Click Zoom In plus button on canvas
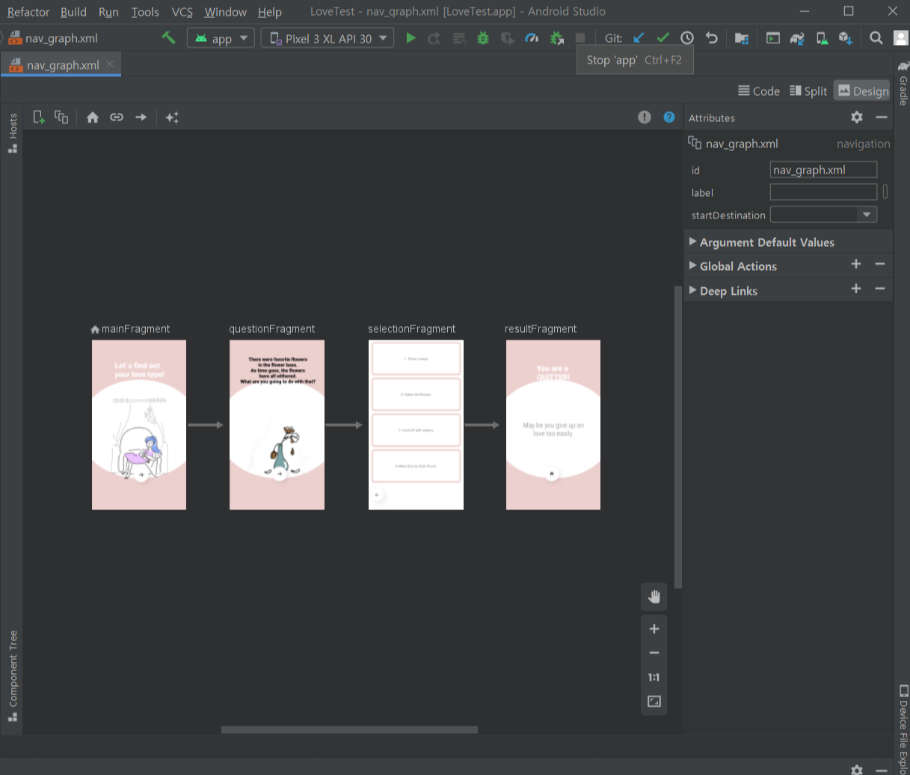The width and height of the screenshot is (910, 775). click(x=654, y=628)
